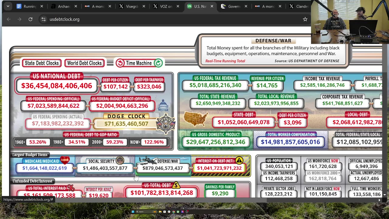Click the address bar URL usdebtclock.org

click(64, 19)
